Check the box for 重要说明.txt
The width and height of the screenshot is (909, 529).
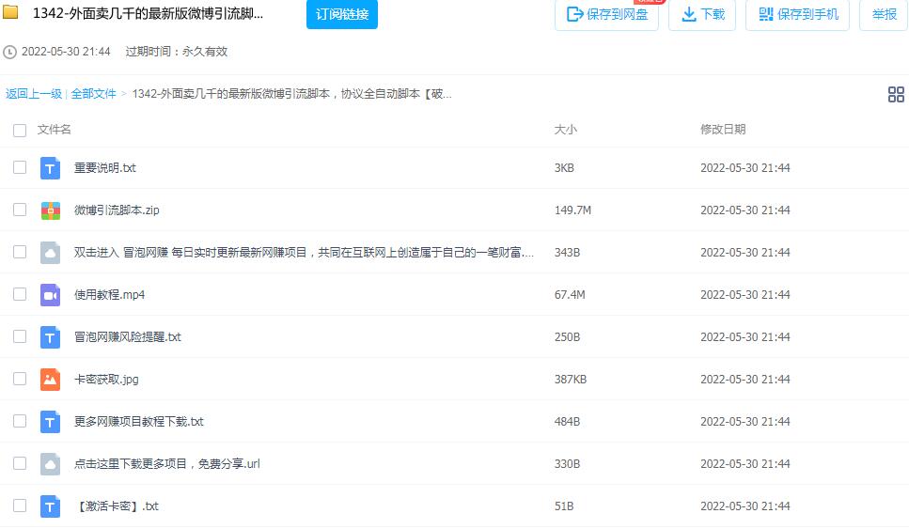[x=20, y=167]
